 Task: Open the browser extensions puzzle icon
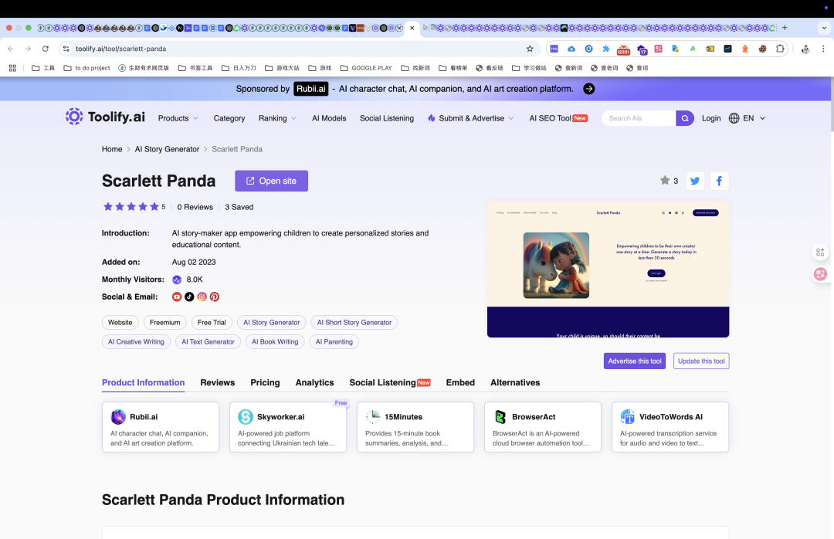pyautogui.click(x=780, y=49)
